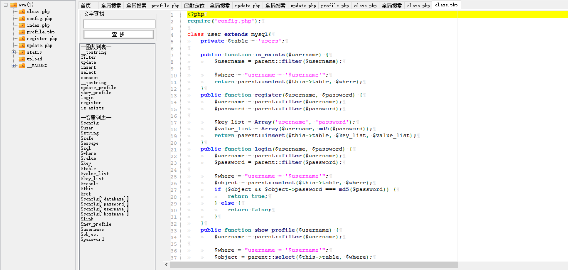Select $link in the variable list

(x=87, y=219)
